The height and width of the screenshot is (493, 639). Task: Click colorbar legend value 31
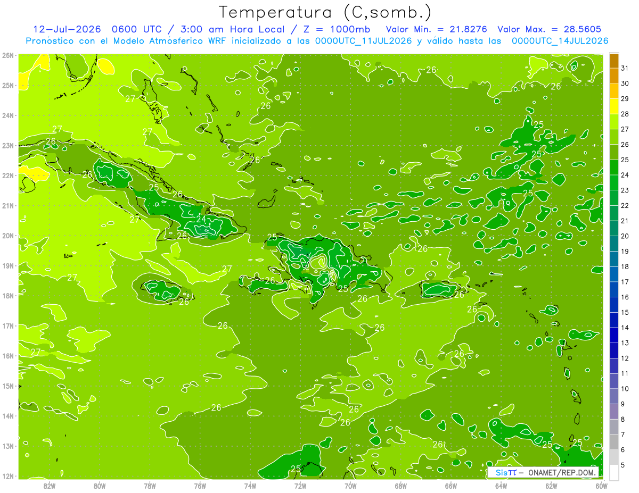pos(625,68)
